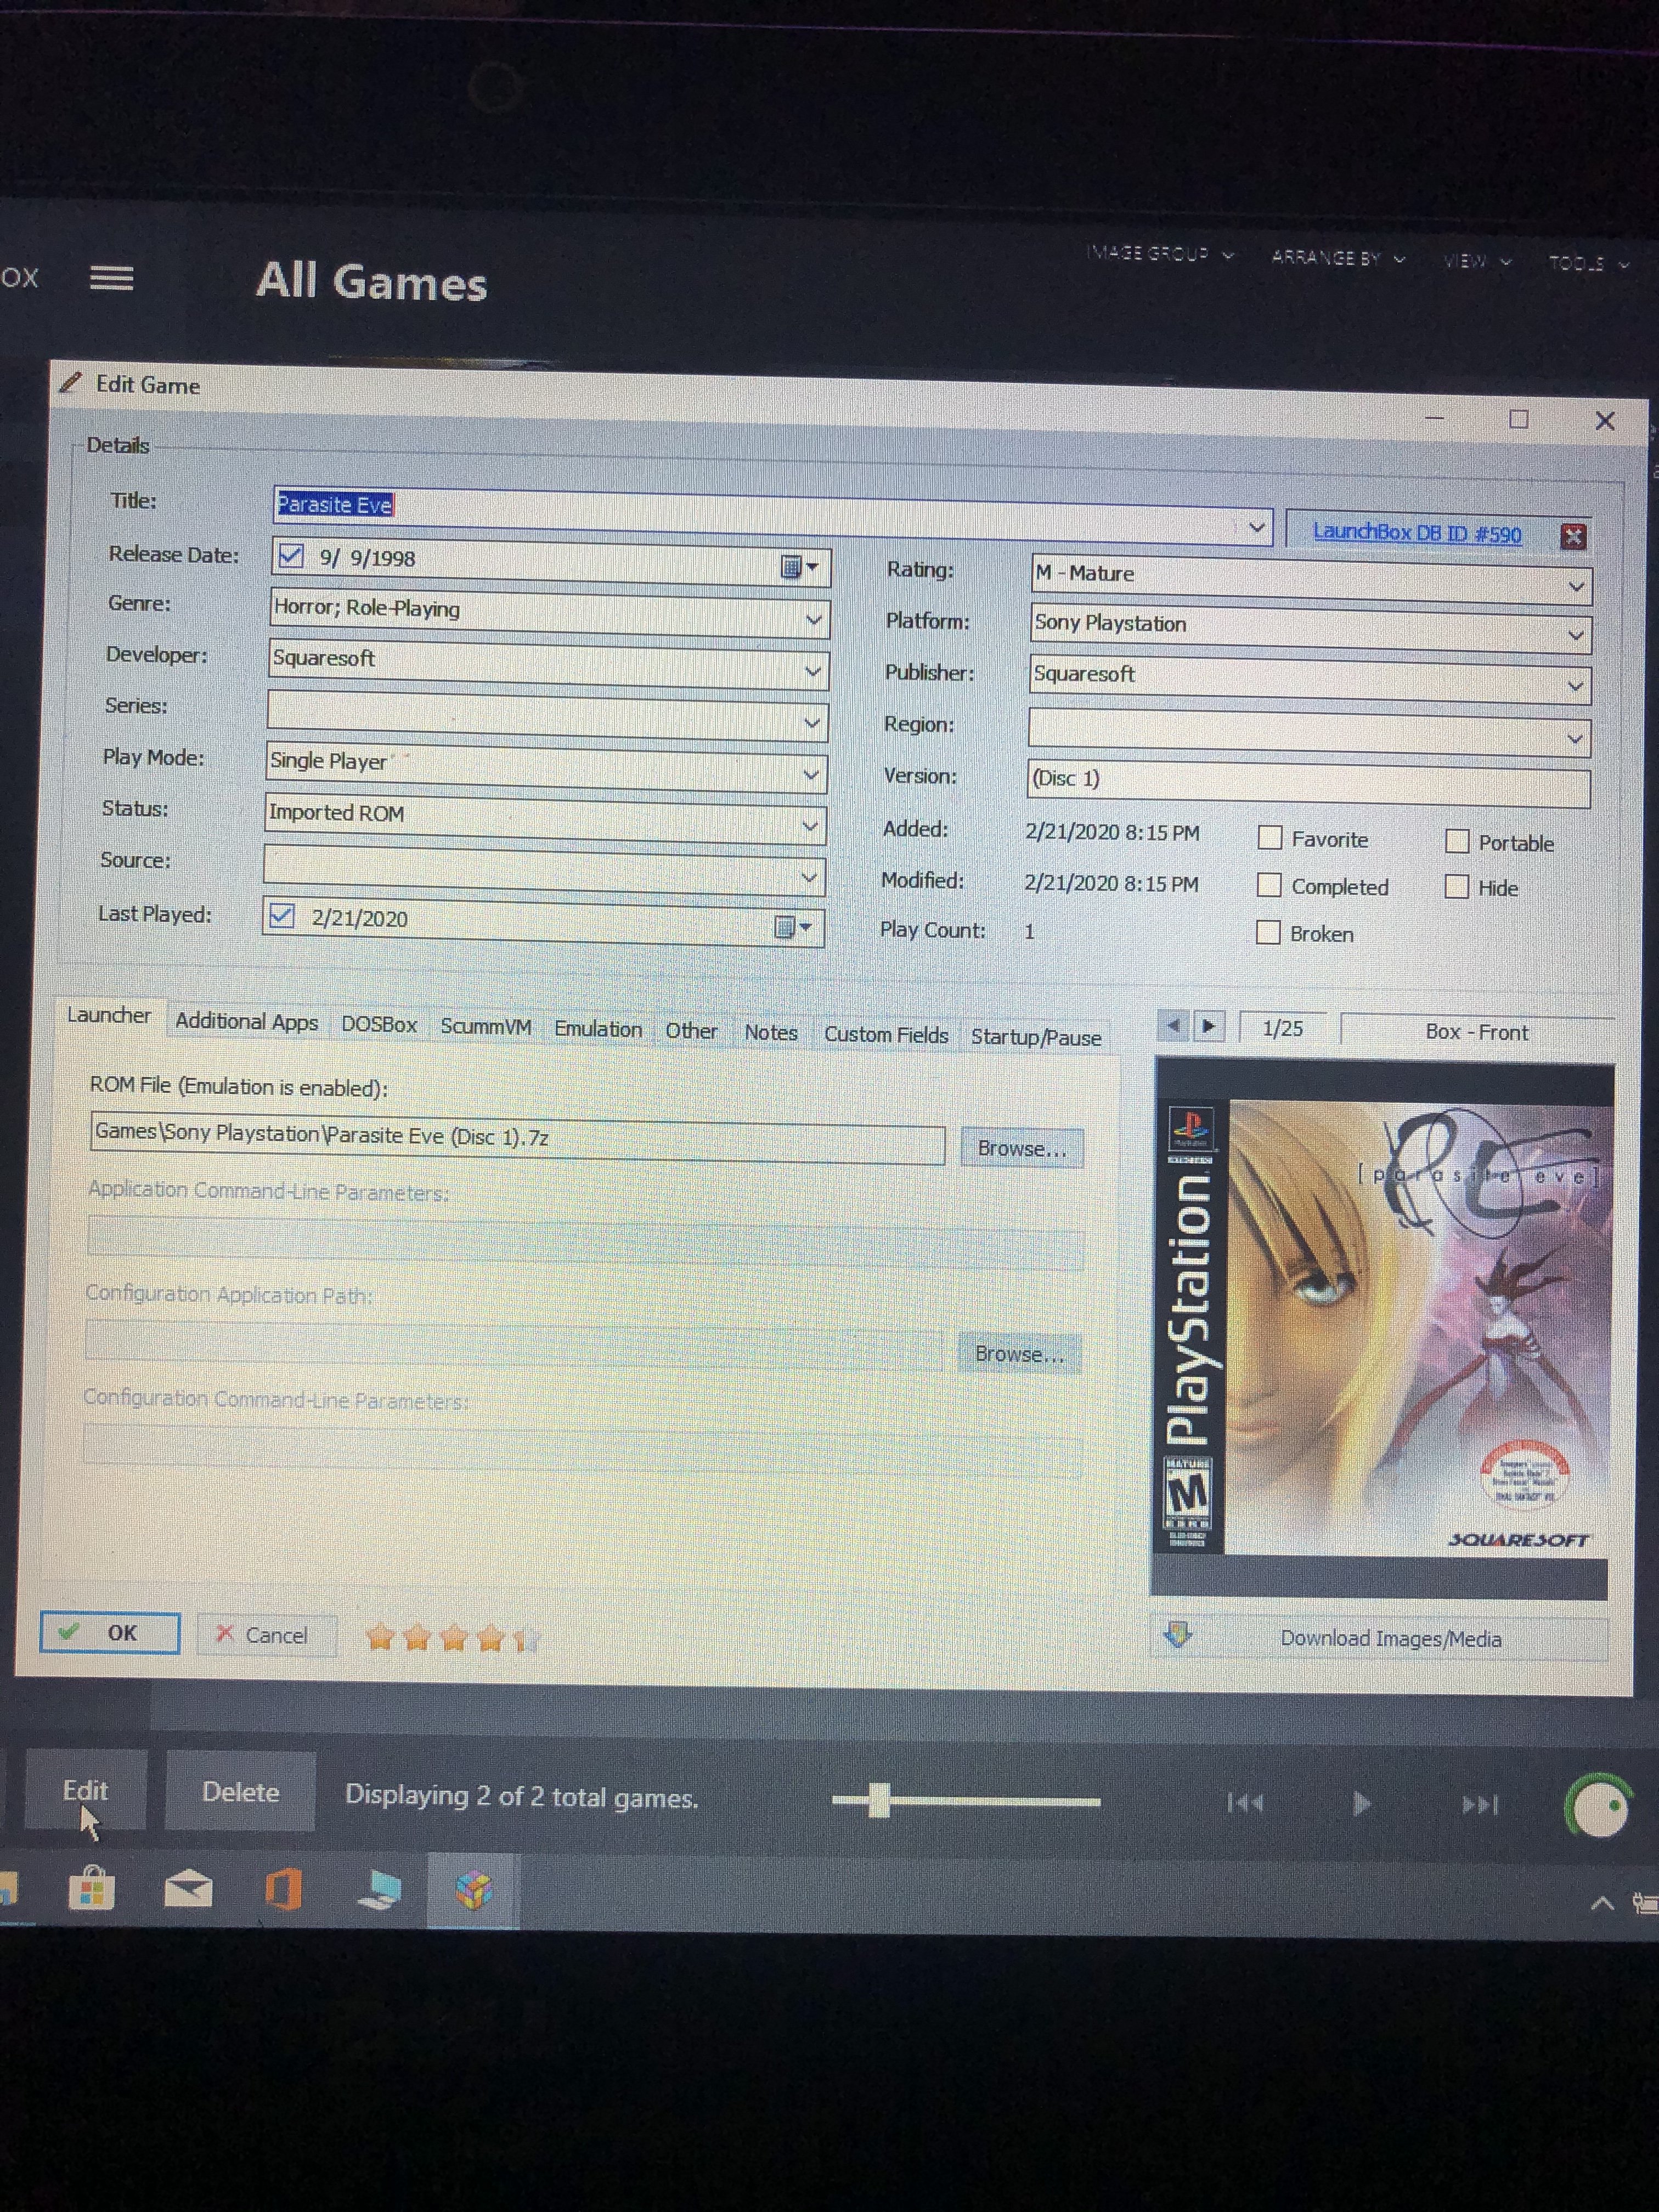The width and height of the screenshot is (1659, 2212).
Task: Enable the Portable checkbox
Action: [x=1457, y=841]
